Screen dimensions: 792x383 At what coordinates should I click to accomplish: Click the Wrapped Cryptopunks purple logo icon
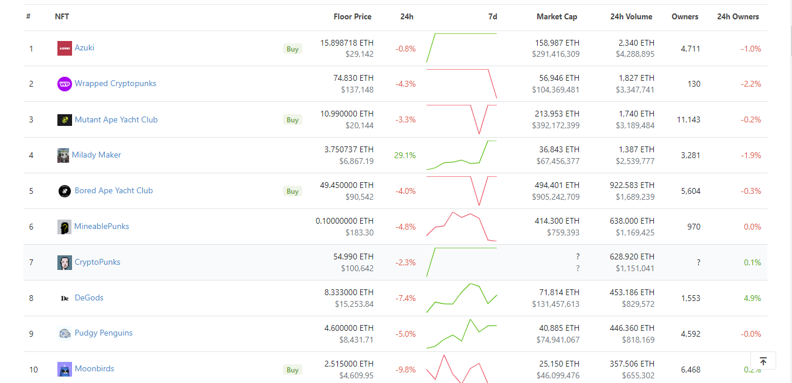click(64, 84)
